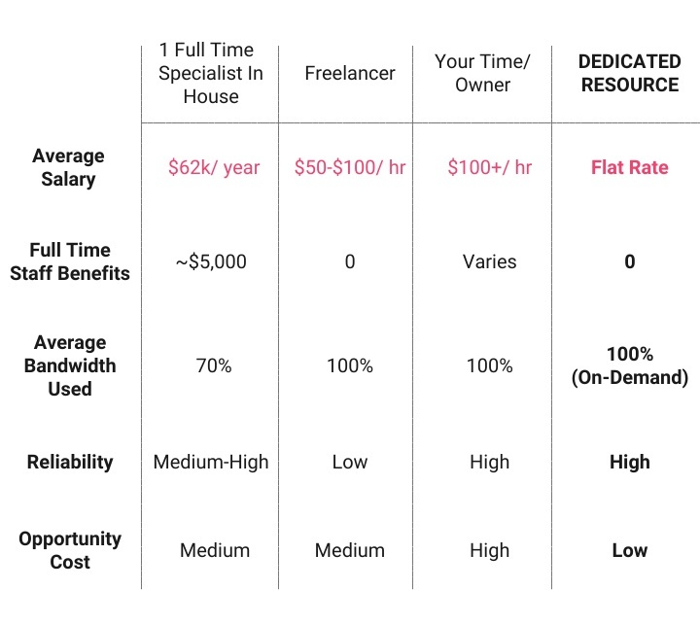
Task: Select the "70%" bandwidth cell
Action: (214, 365)
